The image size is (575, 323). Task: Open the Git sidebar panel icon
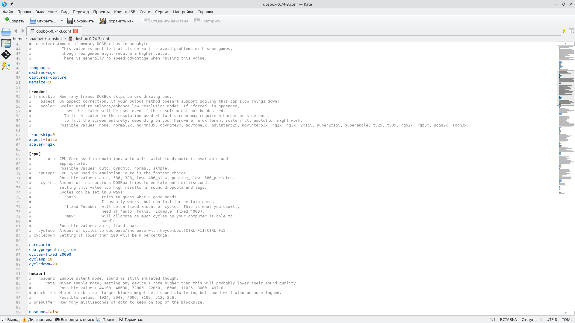tap(6, 55)
